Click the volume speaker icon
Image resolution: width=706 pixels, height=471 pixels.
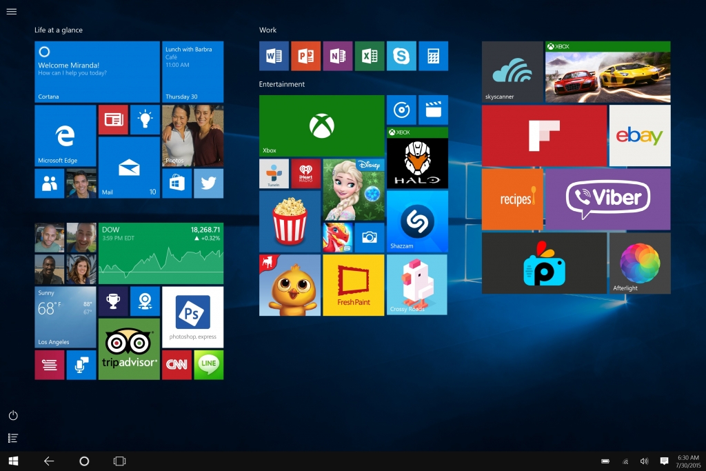pyautogui.click(x=645, y=461)
